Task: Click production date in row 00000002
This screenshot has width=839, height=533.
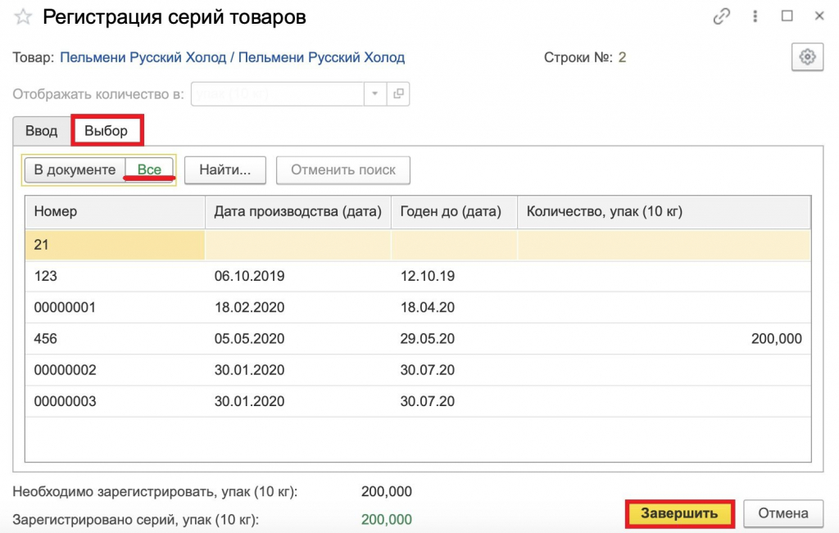Action: coord(249,370)
